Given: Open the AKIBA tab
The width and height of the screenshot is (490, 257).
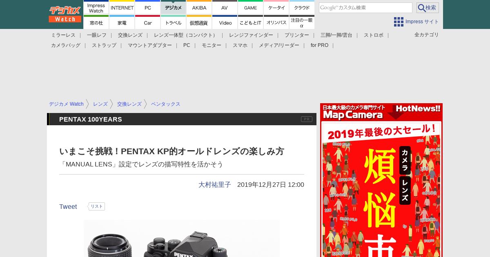Looking at the screenshot, I should coord(199,7).
